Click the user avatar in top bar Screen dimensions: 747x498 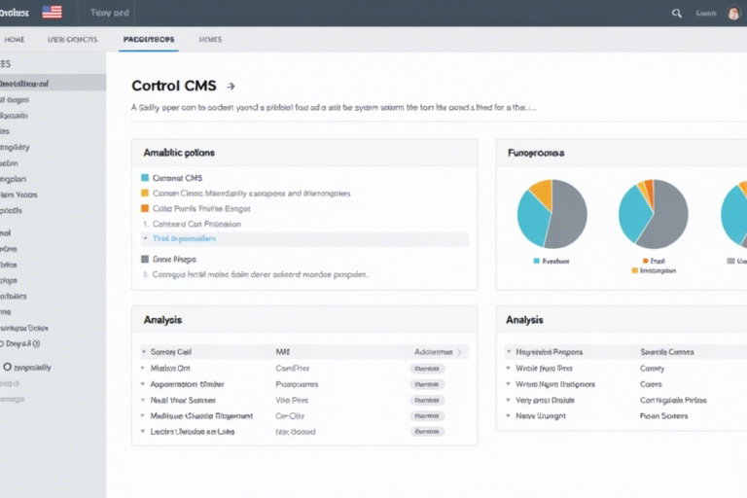733,14
